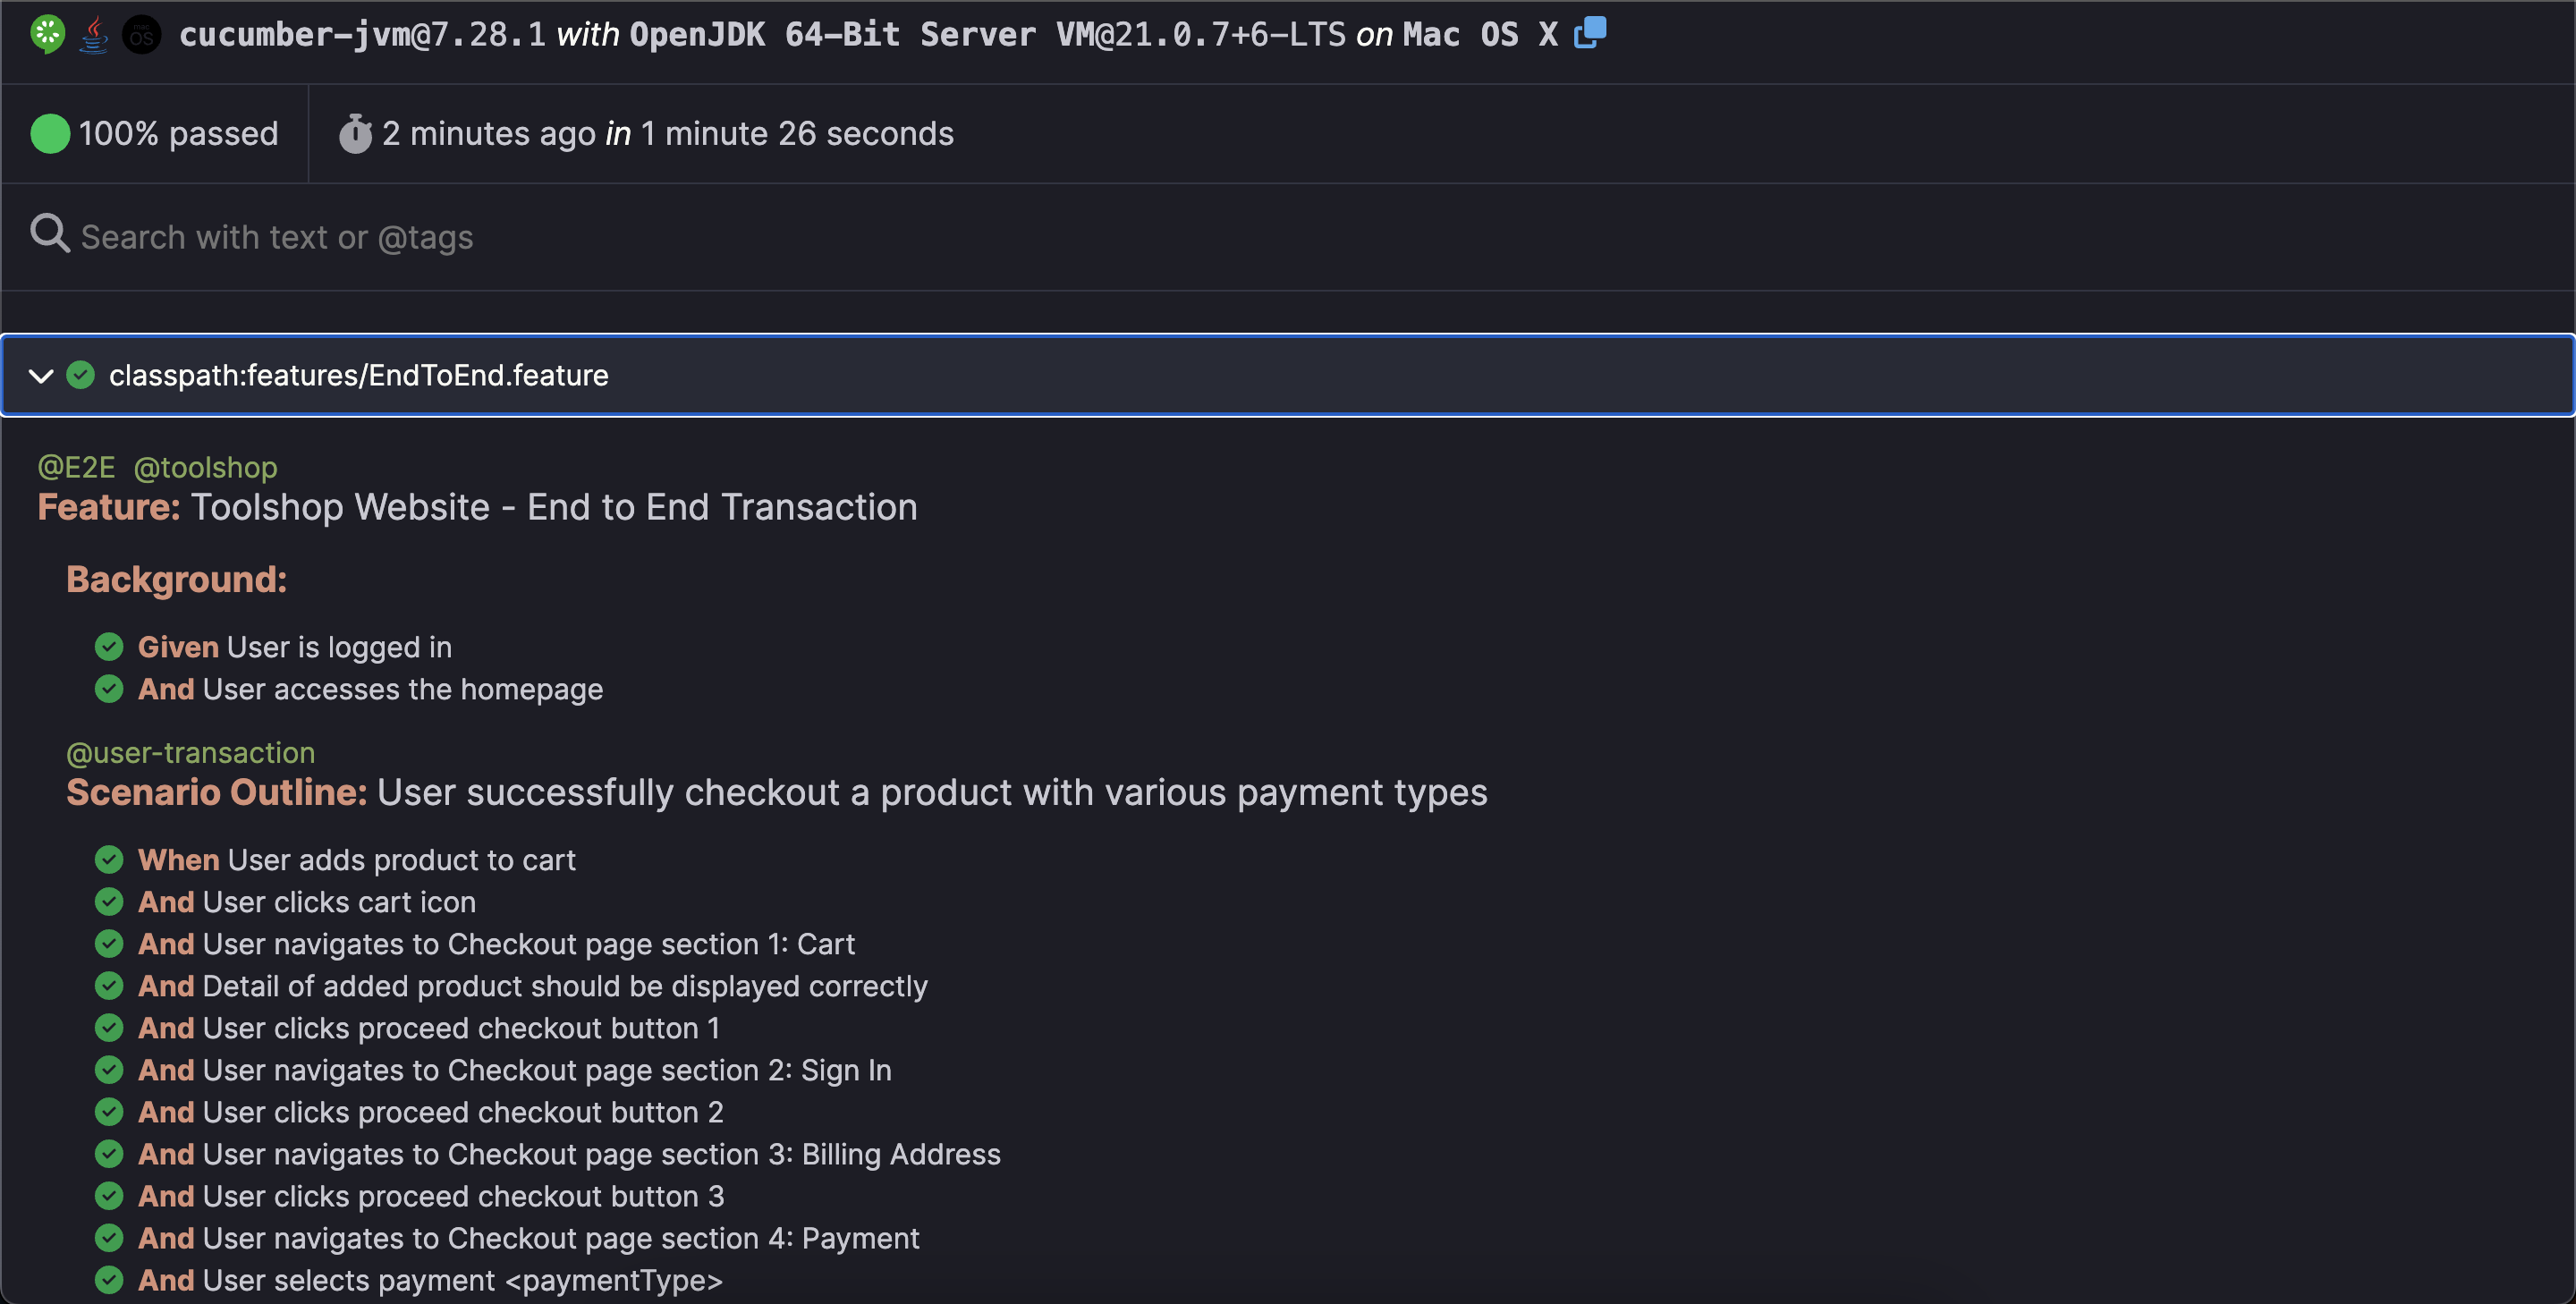Click the @toolshop tag
The width and height of the screenshot is (2576, 1304).
205,467
